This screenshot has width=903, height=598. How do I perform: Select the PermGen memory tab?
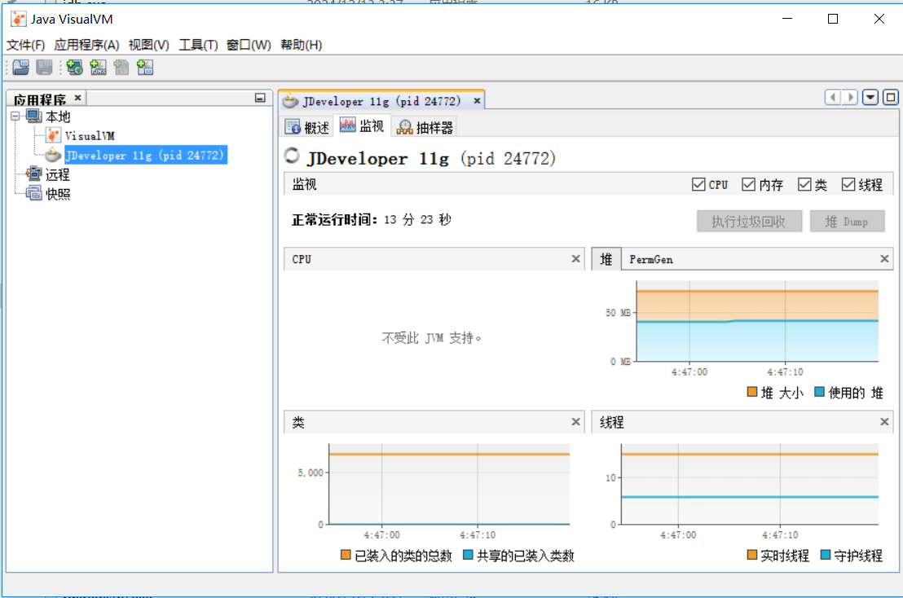[x=650, y=260]
